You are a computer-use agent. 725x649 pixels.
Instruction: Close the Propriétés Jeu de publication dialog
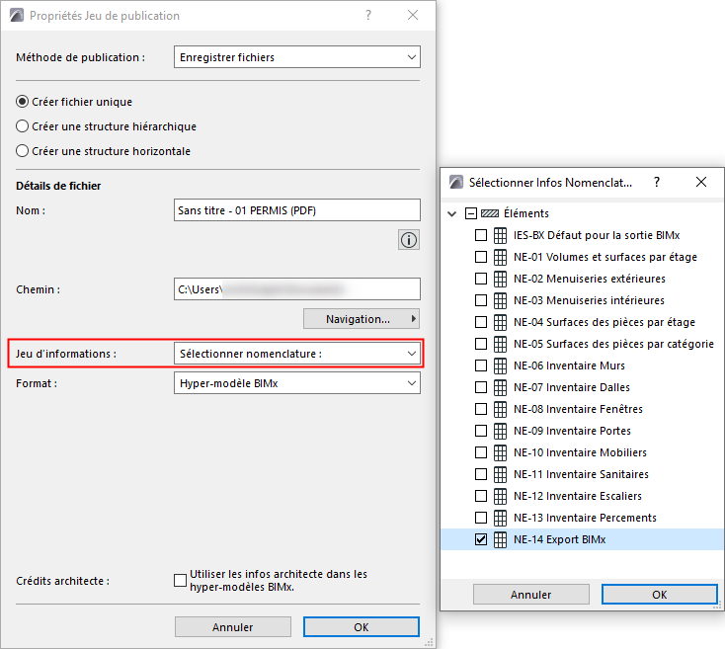pyautogui.click(x=413, y=15)
